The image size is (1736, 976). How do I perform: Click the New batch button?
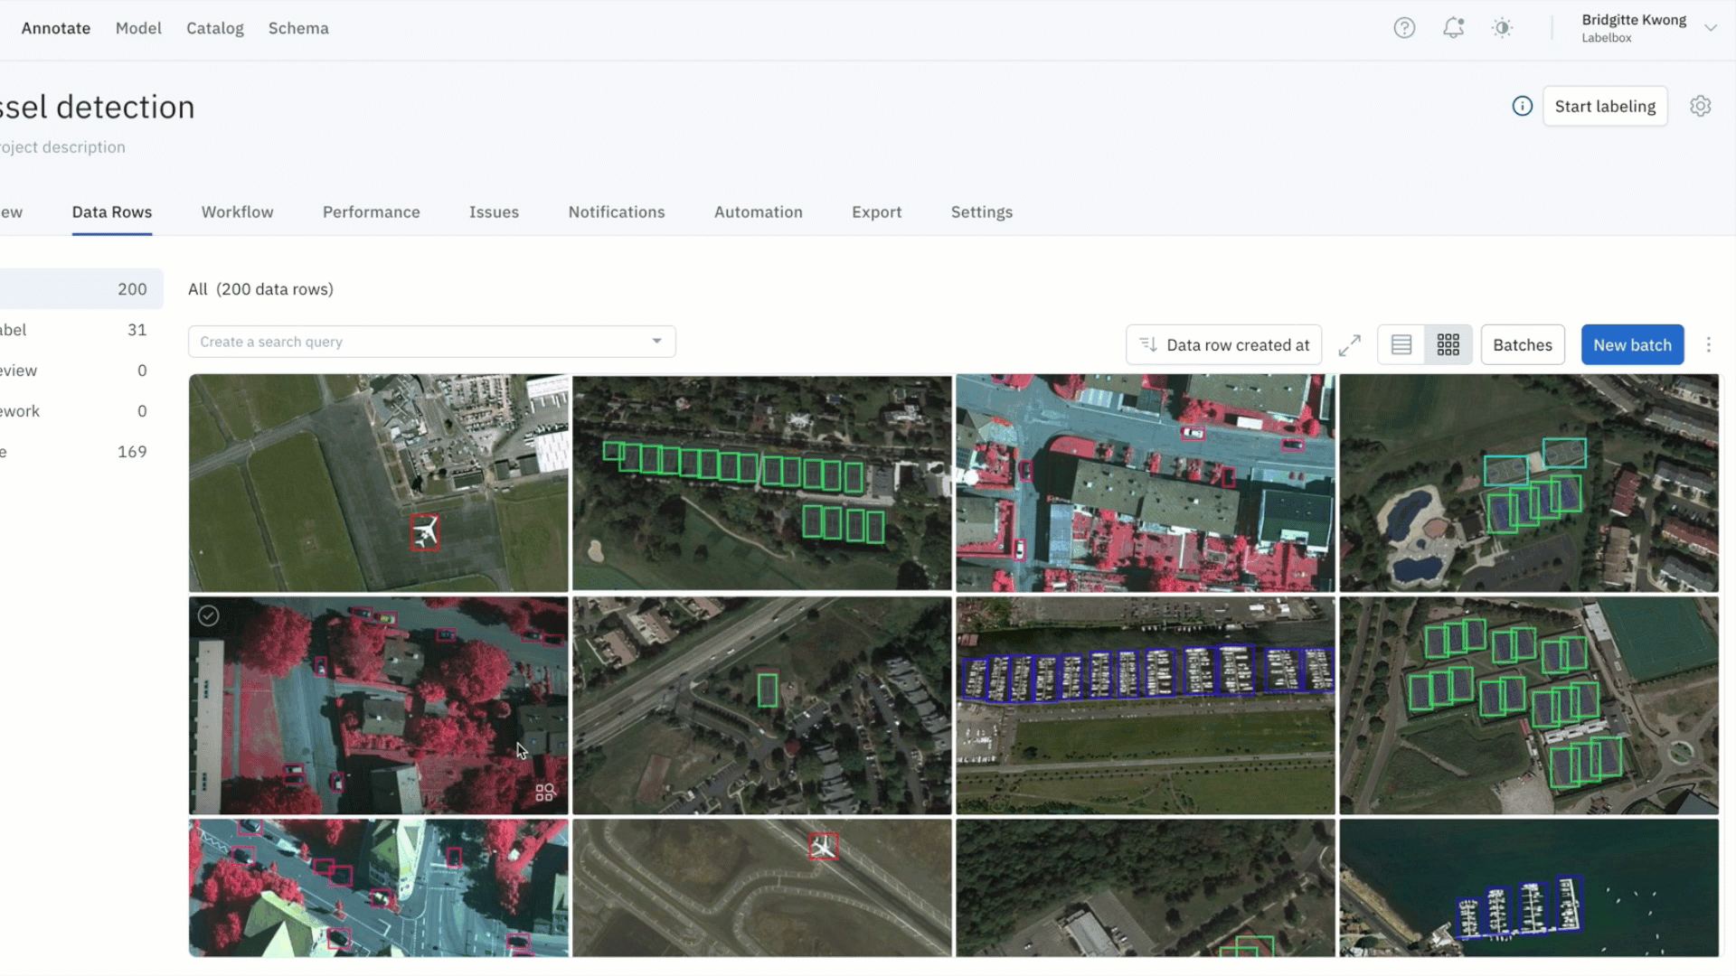[x=1632, y=345]
